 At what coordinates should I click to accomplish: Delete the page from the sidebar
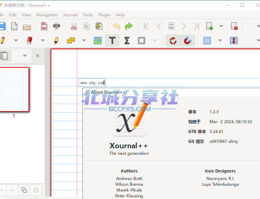click(x=36, y=190)
